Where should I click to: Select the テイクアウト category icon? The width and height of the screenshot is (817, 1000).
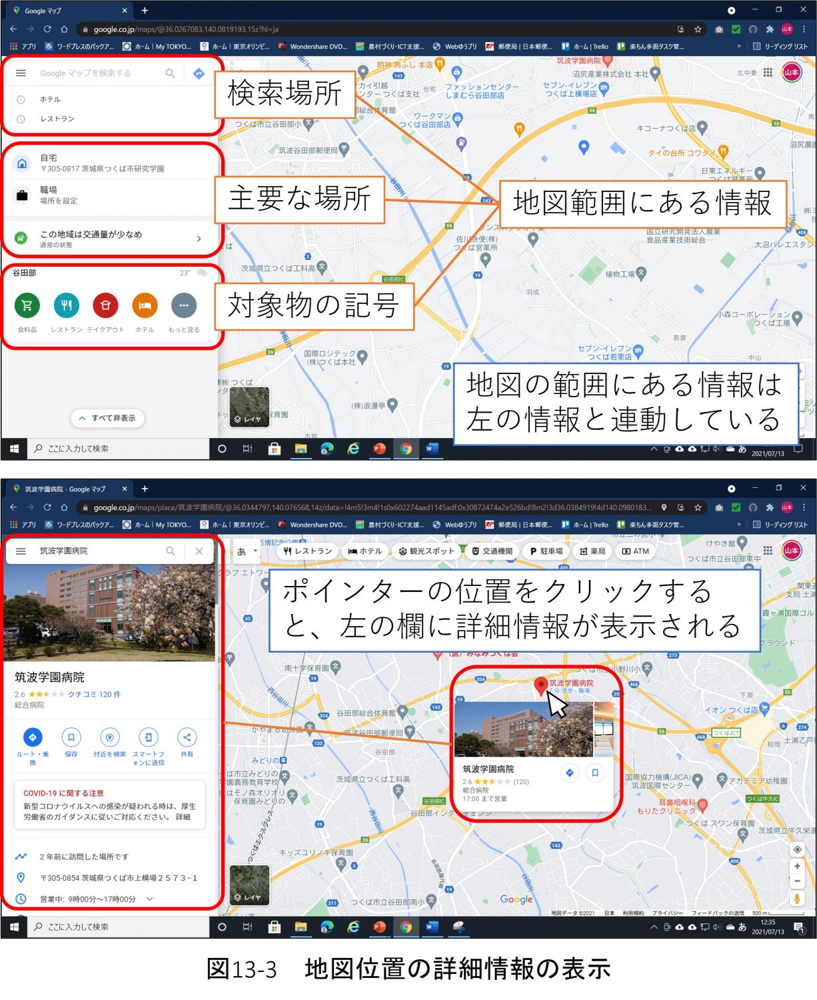pos(105,305)
